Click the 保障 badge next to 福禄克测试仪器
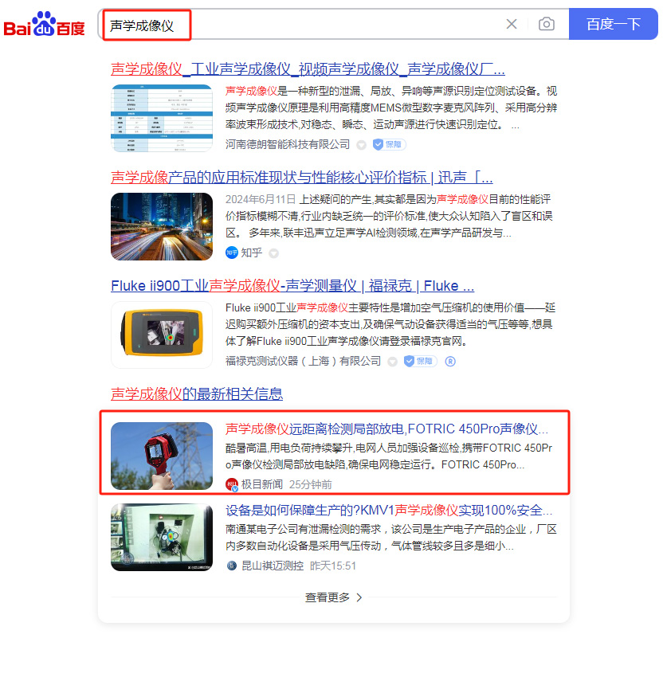This screenshot has height=693, width=663. pos(419,361)
